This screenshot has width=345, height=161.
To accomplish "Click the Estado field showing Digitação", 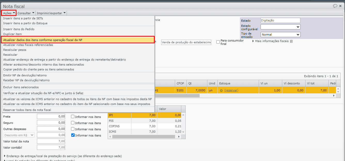I will pos(280,20).
